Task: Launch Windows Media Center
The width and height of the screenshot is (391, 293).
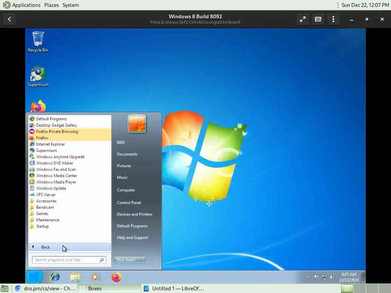Action: click(x=69, y=175)
